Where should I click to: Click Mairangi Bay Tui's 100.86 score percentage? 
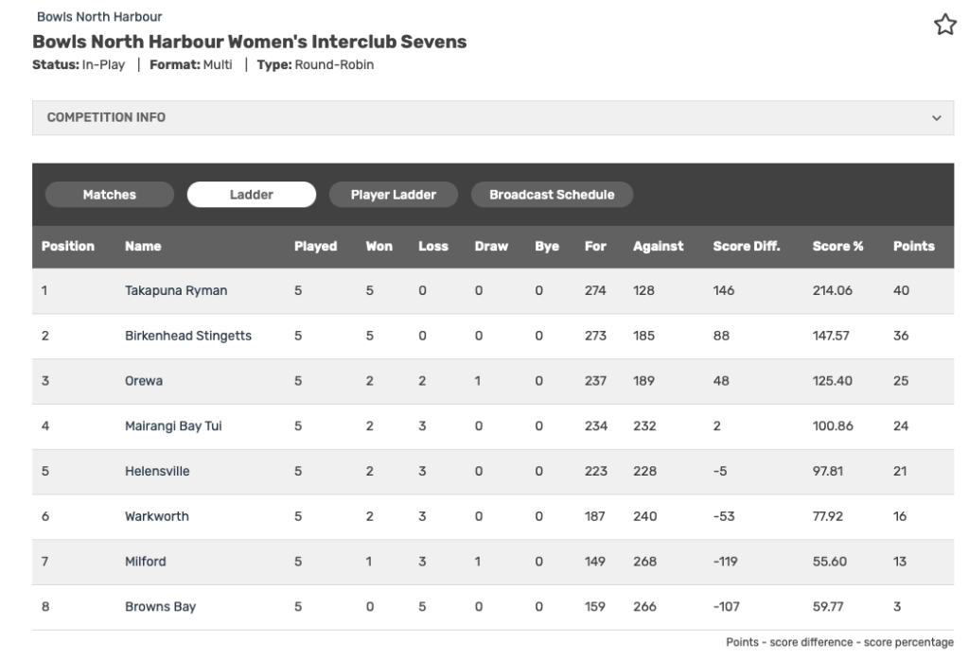[x=833, y=425]
